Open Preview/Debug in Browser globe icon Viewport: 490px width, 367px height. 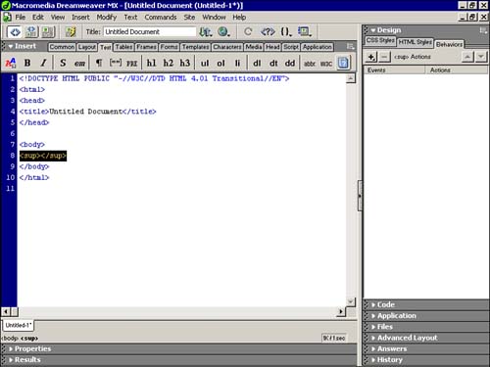223,32
